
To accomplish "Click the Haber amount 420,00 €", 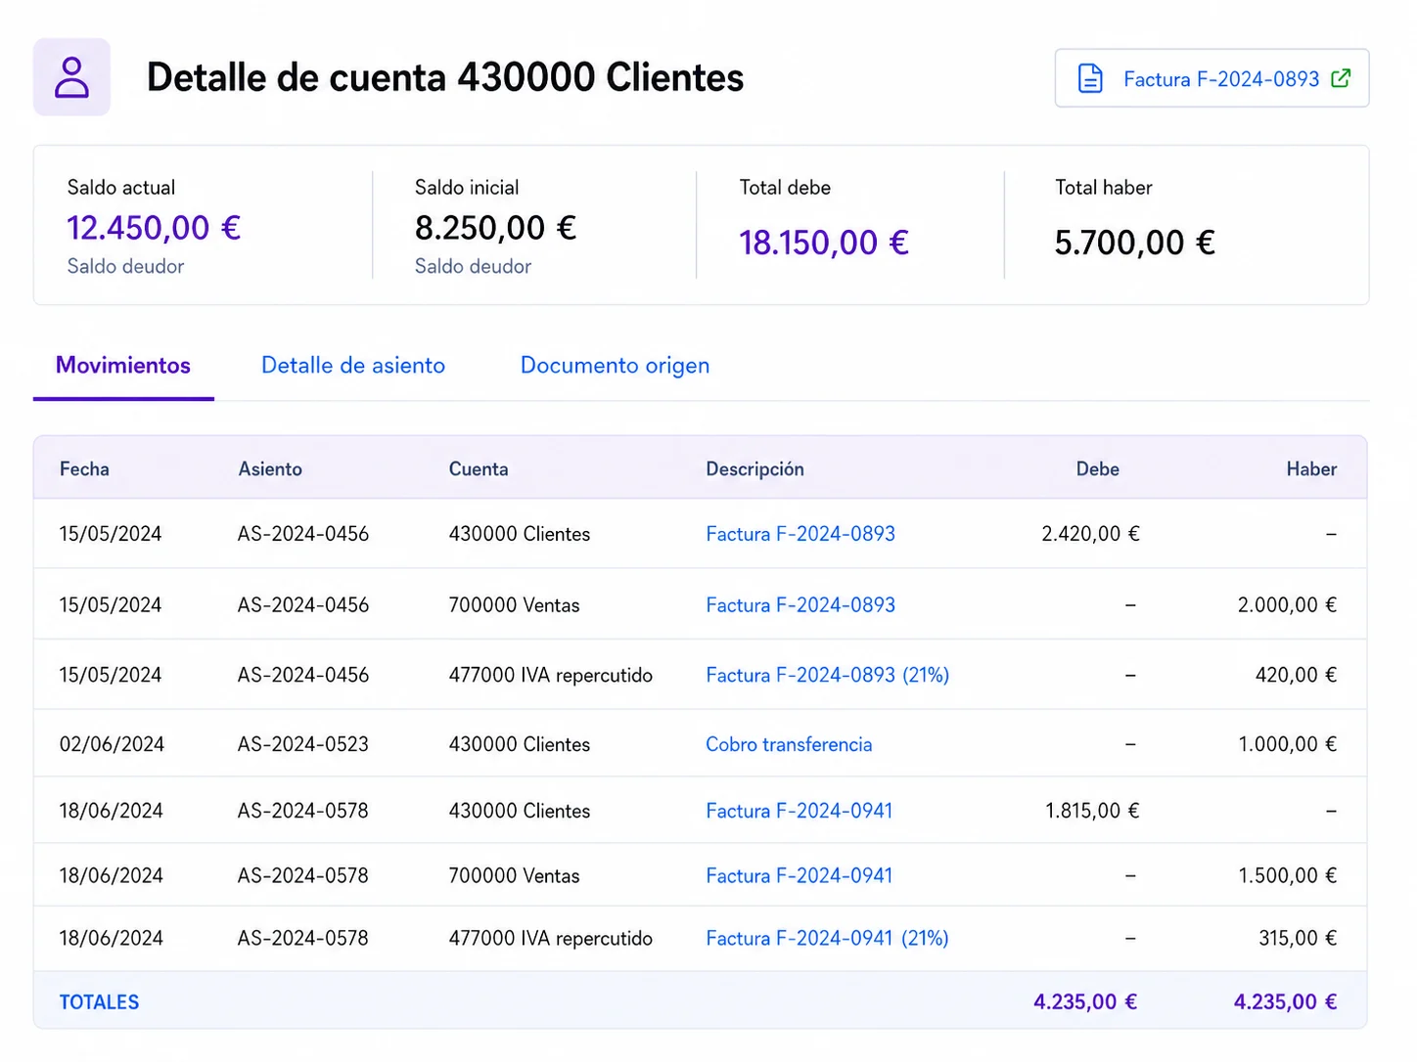I will coord(1296,675).
